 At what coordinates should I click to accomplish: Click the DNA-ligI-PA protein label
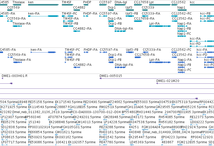[x=124, y=65]
